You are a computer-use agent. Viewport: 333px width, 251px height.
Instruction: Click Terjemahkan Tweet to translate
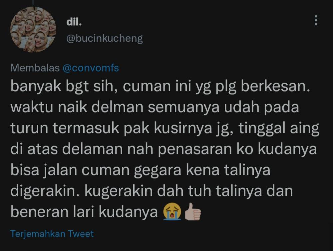[x=52, y=234]
